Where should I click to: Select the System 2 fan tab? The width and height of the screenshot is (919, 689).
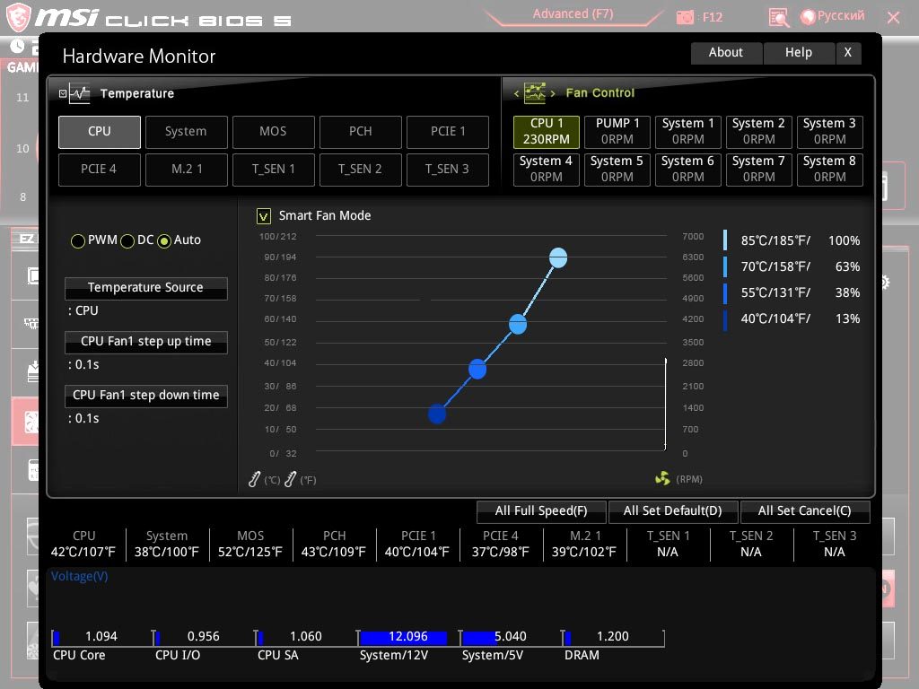759,132
